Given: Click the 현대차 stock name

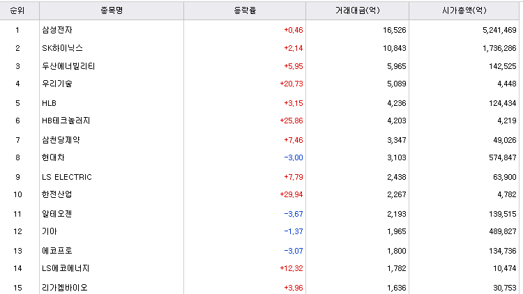Looking at the screenshot, I should pyautogui.click(x=53, y=157).
